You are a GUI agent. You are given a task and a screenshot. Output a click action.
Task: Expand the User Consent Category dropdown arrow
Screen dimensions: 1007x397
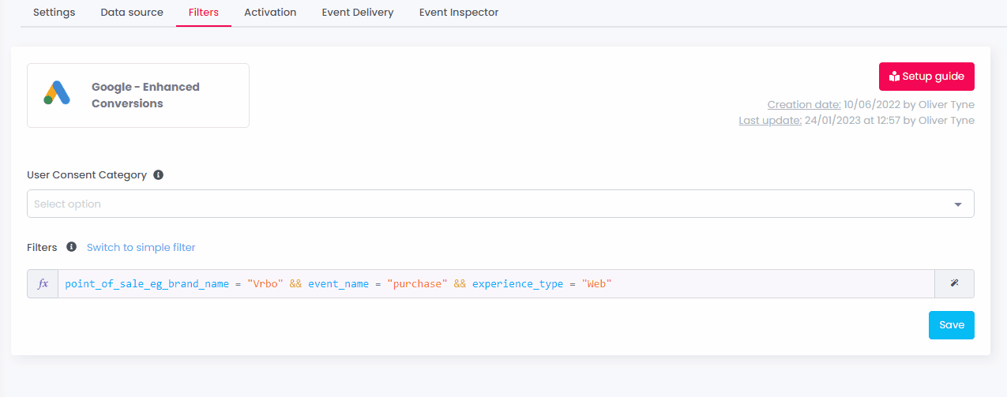coord(957,204)
